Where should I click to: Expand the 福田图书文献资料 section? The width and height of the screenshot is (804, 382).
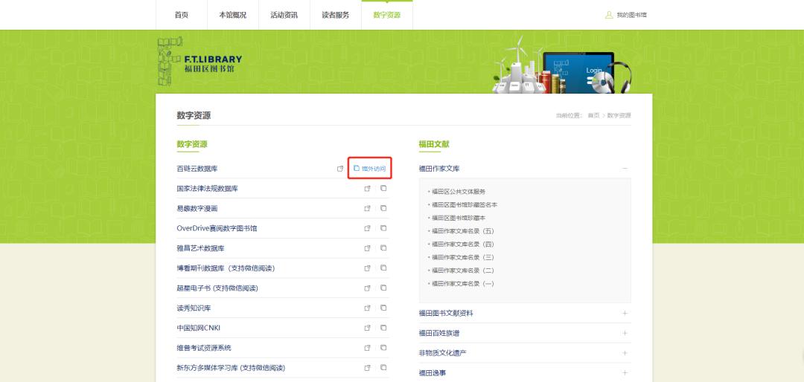625,313
